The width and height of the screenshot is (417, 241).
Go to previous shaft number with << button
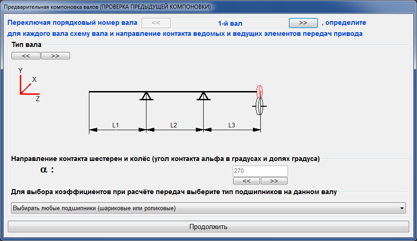pyautogui.click(x=156, y=23)
